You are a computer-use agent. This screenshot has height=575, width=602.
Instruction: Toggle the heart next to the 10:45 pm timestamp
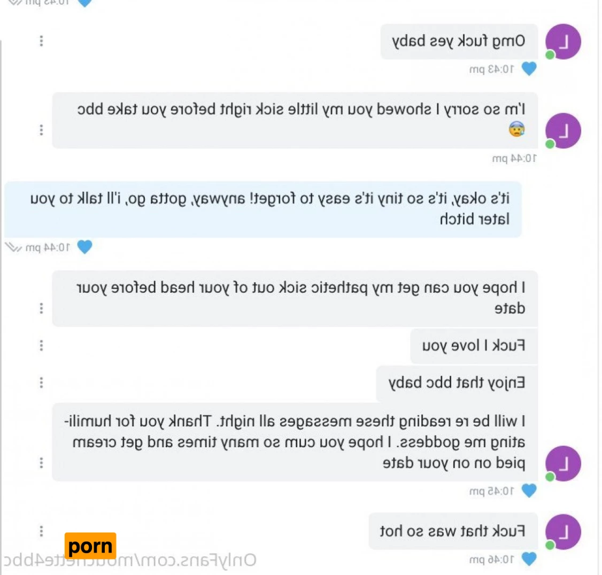(x=529, y=491)
